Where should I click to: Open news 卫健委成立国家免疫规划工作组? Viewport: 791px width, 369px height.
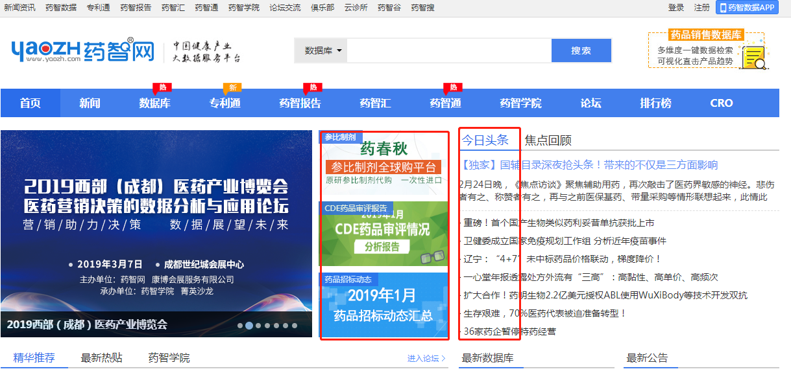565,241
